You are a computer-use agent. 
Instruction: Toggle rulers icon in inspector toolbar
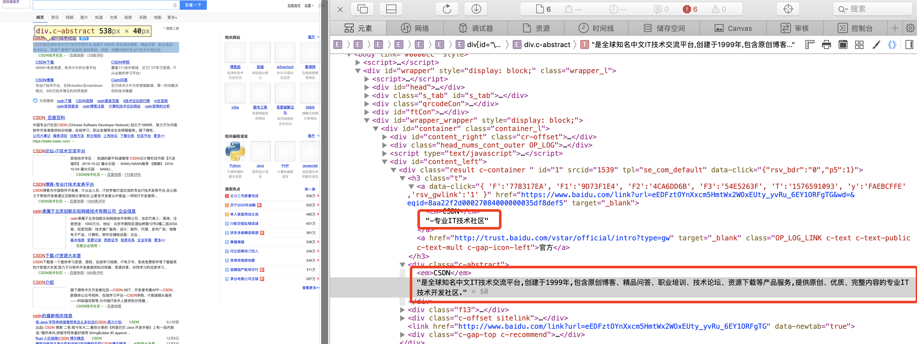pyautogui.click(x=810, y=45)
